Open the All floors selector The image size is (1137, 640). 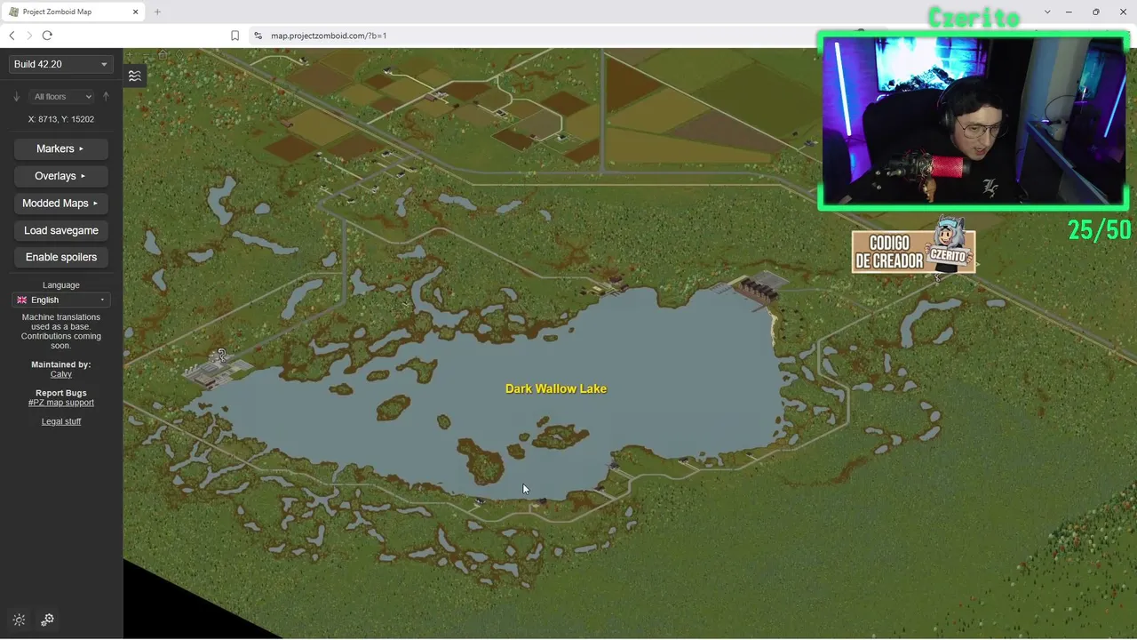point(61,96)
